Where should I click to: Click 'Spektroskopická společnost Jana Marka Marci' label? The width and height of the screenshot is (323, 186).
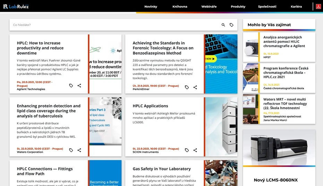pyautogui.click(x=282, y=118)
